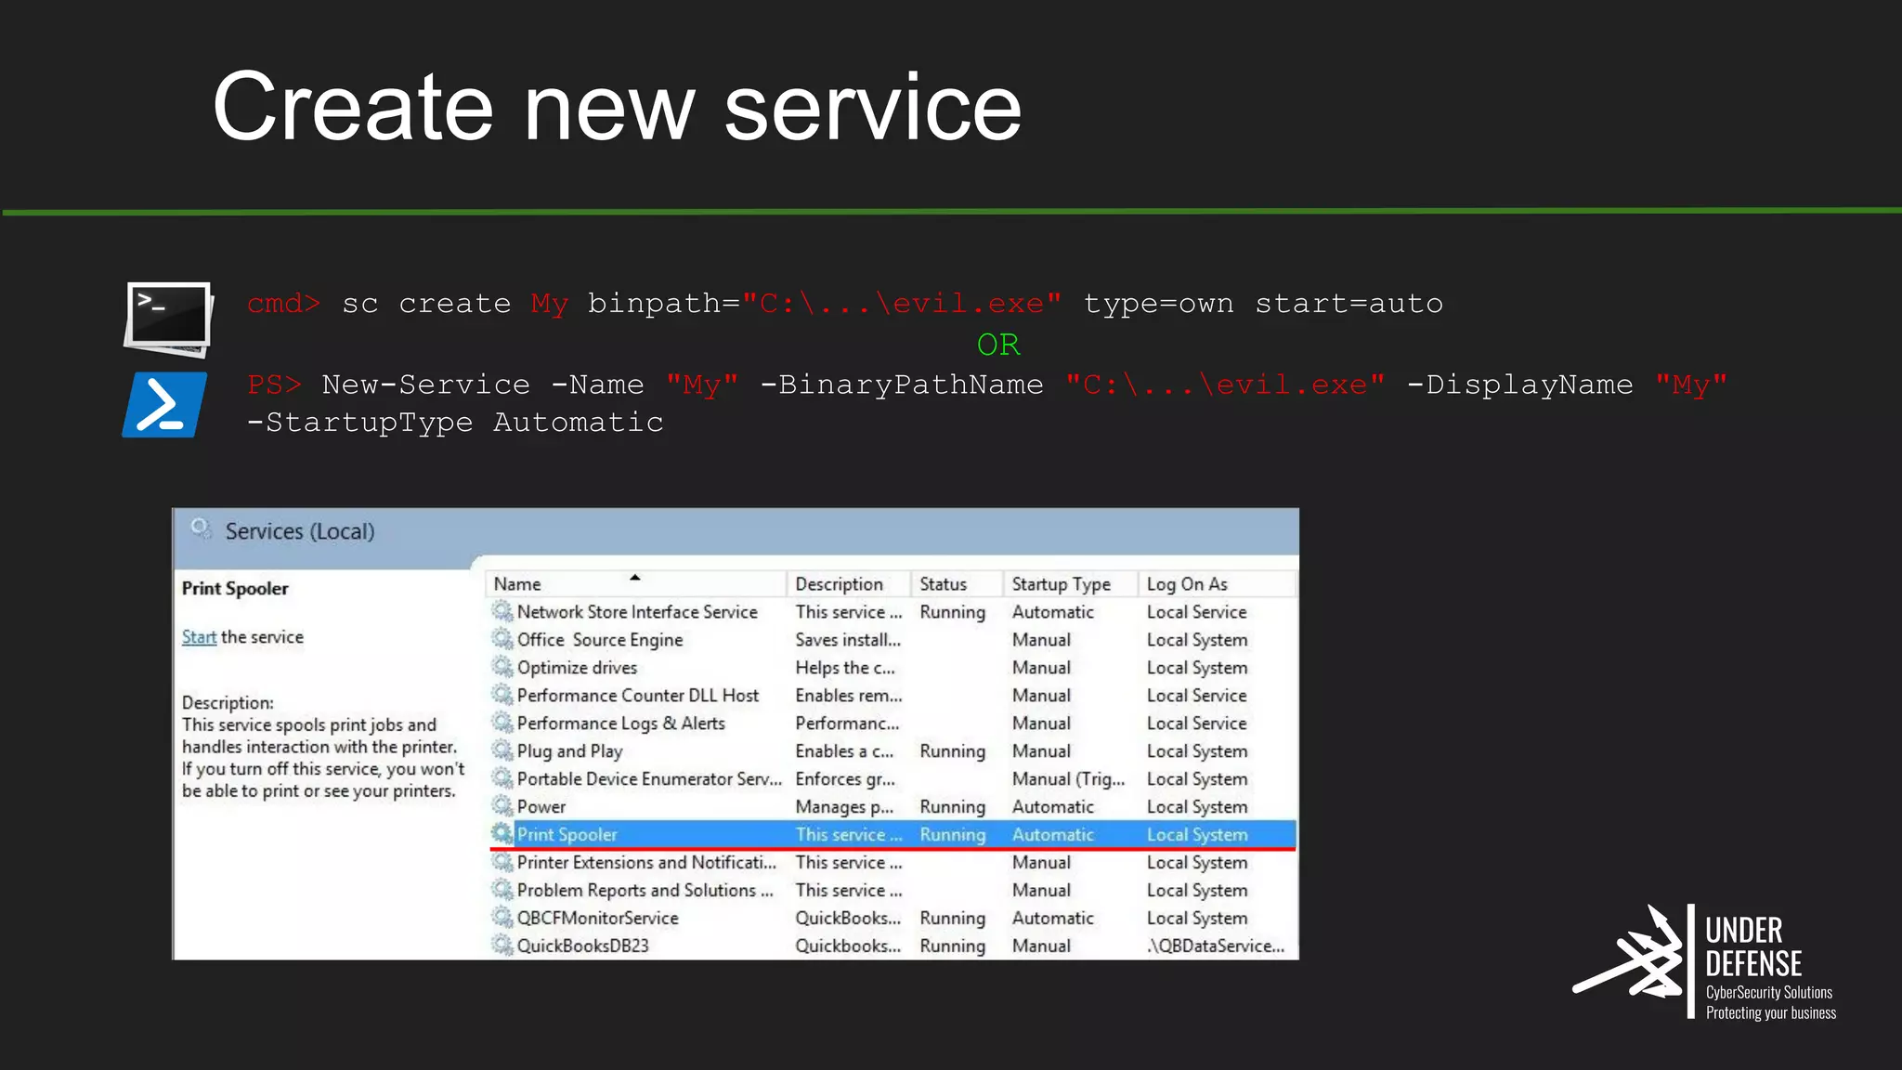Select Portable Device Enumerator Service row

click(x=892, y=779)
